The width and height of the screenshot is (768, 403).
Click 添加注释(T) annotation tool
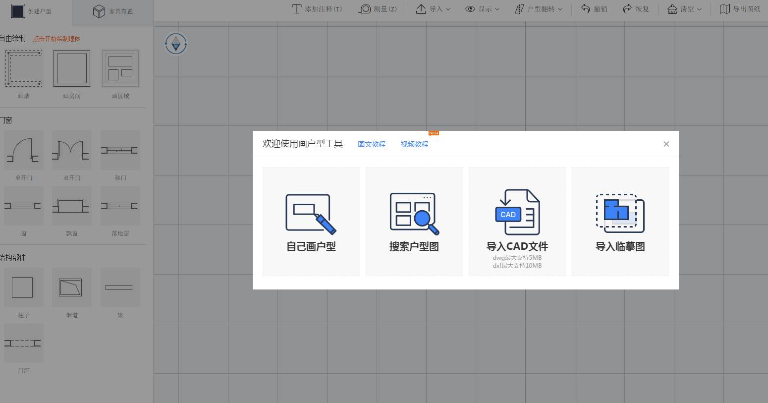tap(317, 9)
